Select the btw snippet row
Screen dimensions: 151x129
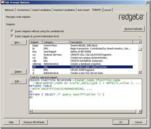(x=82, y=52)
